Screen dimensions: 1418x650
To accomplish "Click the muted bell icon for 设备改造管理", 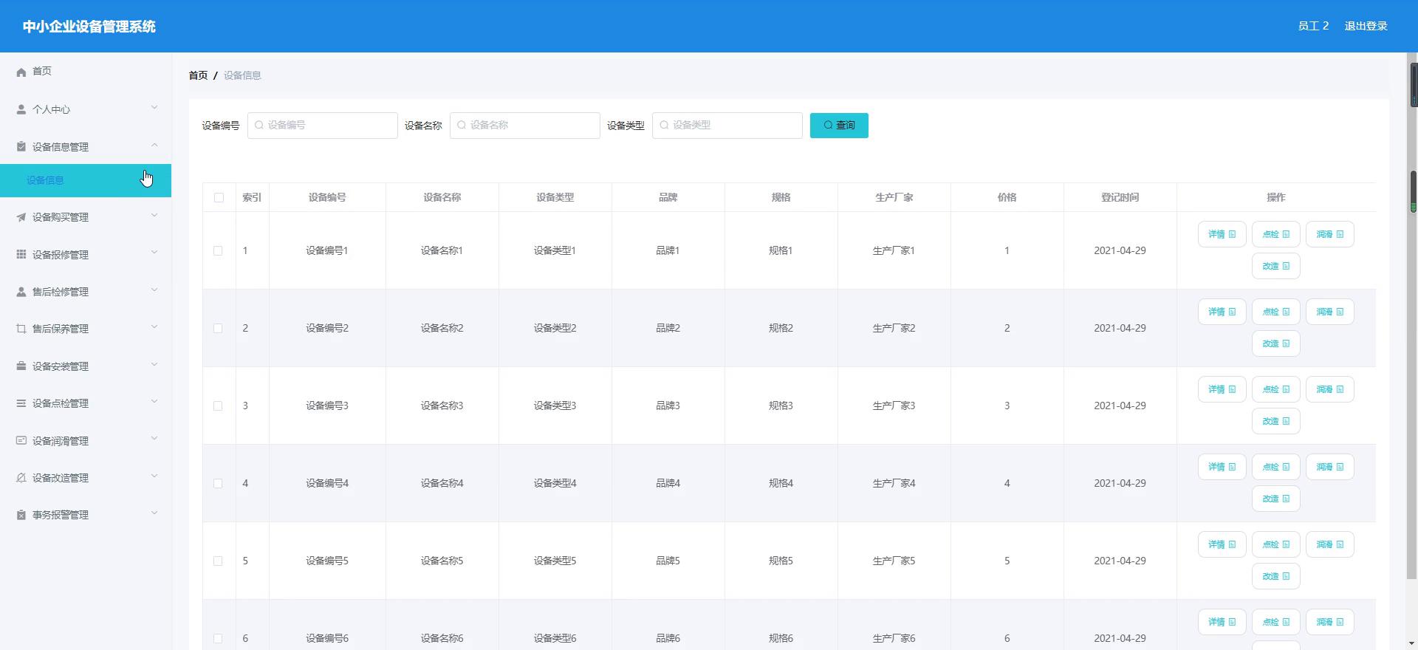I will [21, 478].
